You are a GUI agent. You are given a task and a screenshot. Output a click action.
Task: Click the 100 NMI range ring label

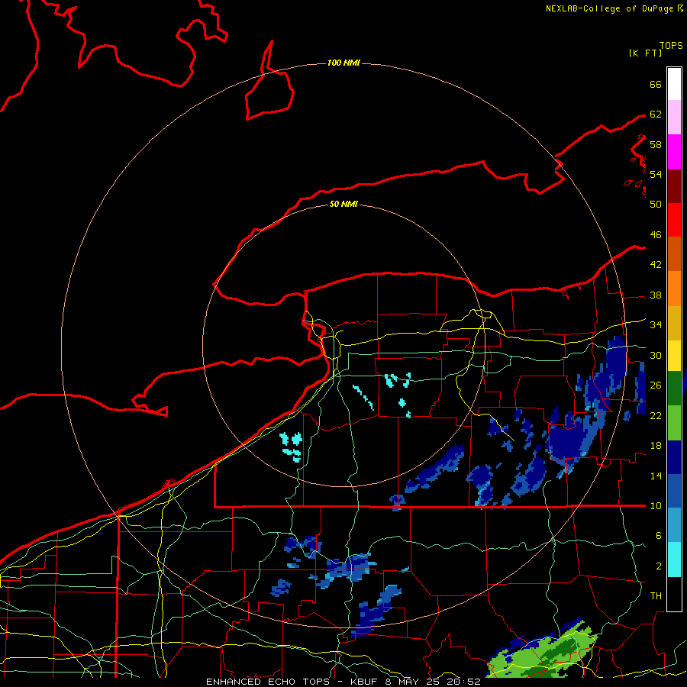tap(343, 63)
